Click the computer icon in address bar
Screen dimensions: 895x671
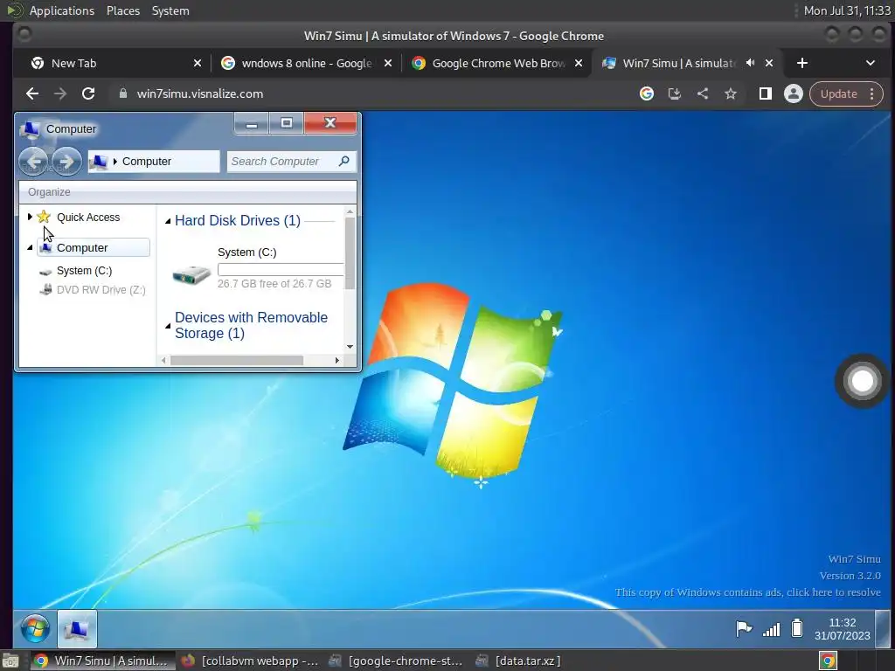point(98,162)
